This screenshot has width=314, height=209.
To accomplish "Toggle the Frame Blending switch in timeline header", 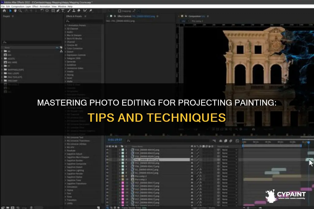I will (225, 141).
